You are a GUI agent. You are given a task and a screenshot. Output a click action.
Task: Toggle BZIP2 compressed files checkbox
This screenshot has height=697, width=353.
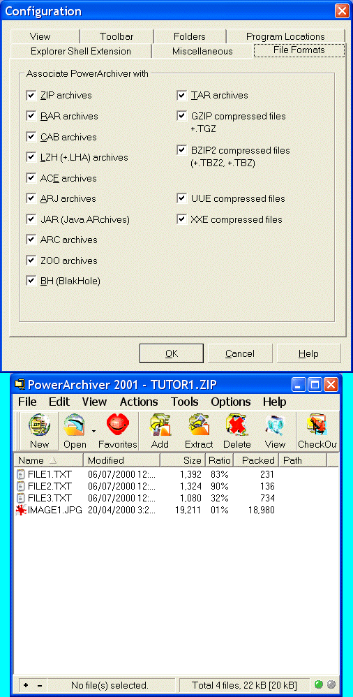(181, 150)
